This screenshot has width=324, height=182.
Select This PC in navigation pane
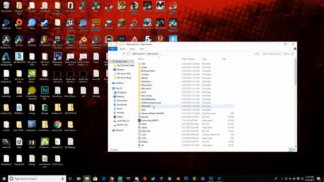[x=119, y=88]
